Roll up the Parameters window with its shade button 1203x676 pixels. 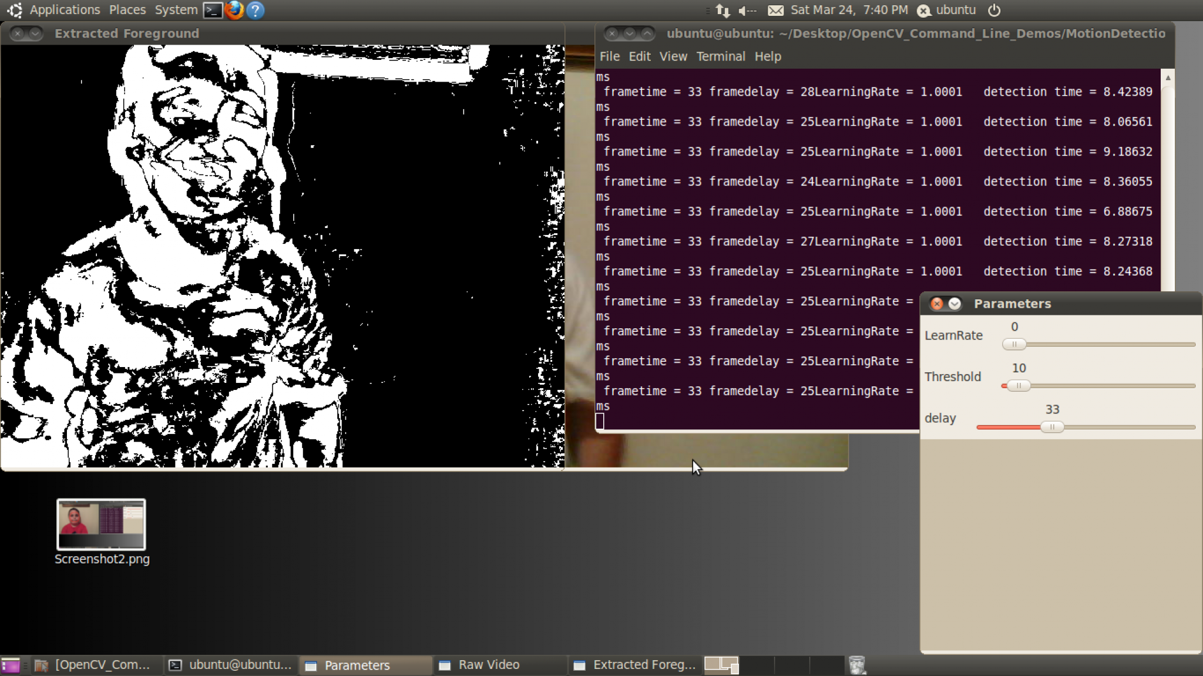[954, 304]
